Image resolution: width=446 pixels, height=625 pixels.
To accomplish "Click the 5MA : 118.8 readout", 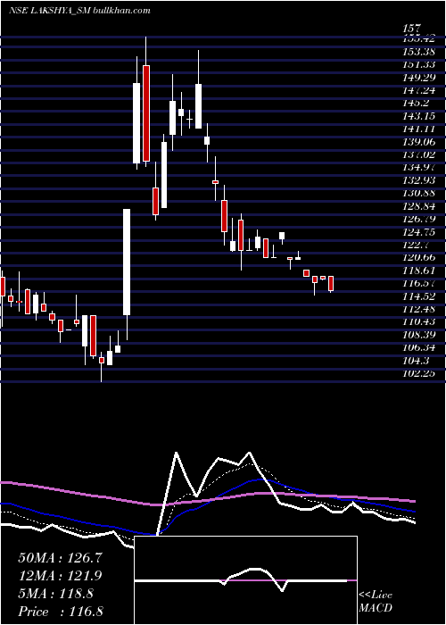I will click(x=55, y=594).
